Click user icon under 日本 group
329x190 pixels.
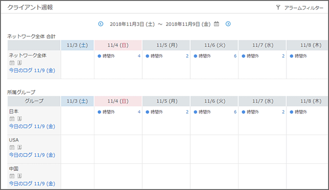pyautogui.click(x=20, y=119)
